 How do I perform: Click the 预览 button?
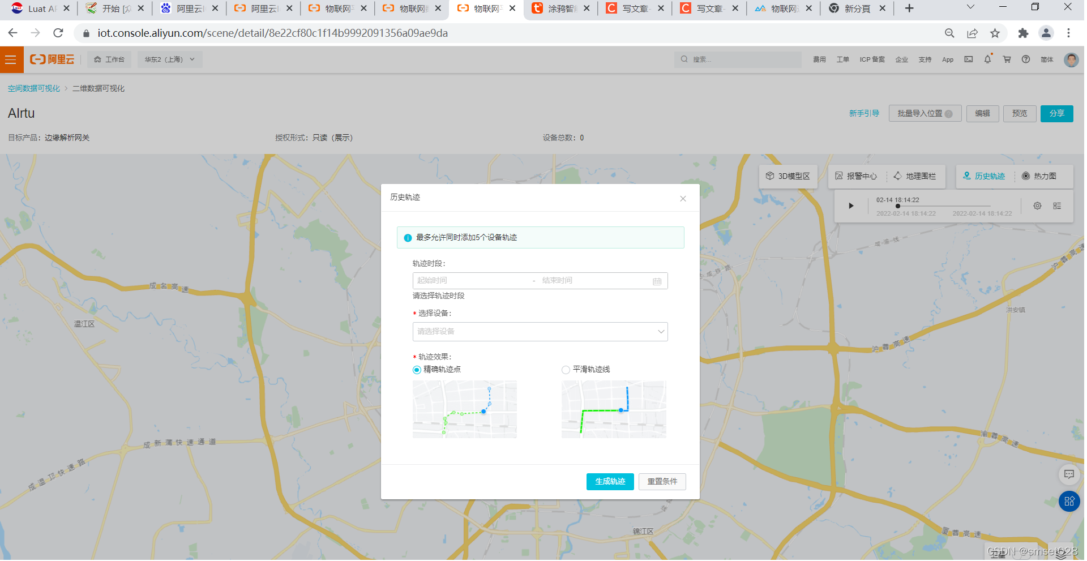point(1020,114)
